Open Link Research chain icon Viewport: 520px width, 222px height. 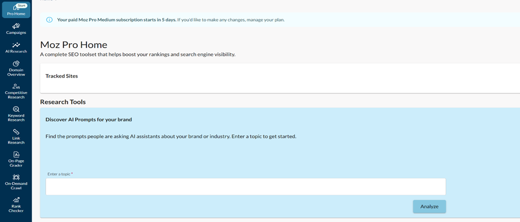[16, 132]
